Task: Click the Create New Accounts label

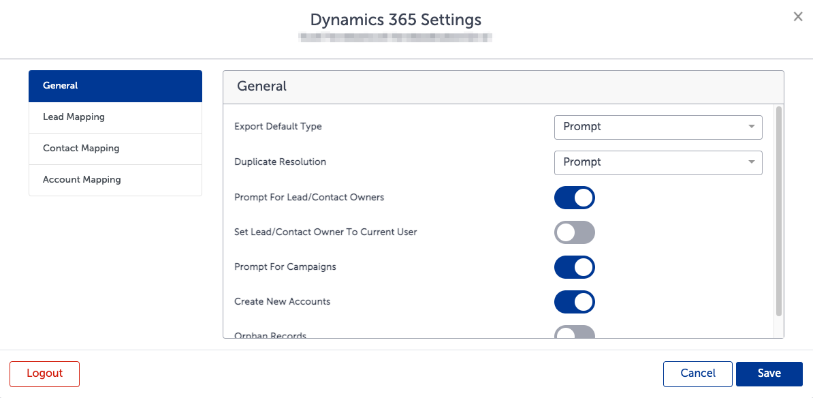Action: coord(282,301)
